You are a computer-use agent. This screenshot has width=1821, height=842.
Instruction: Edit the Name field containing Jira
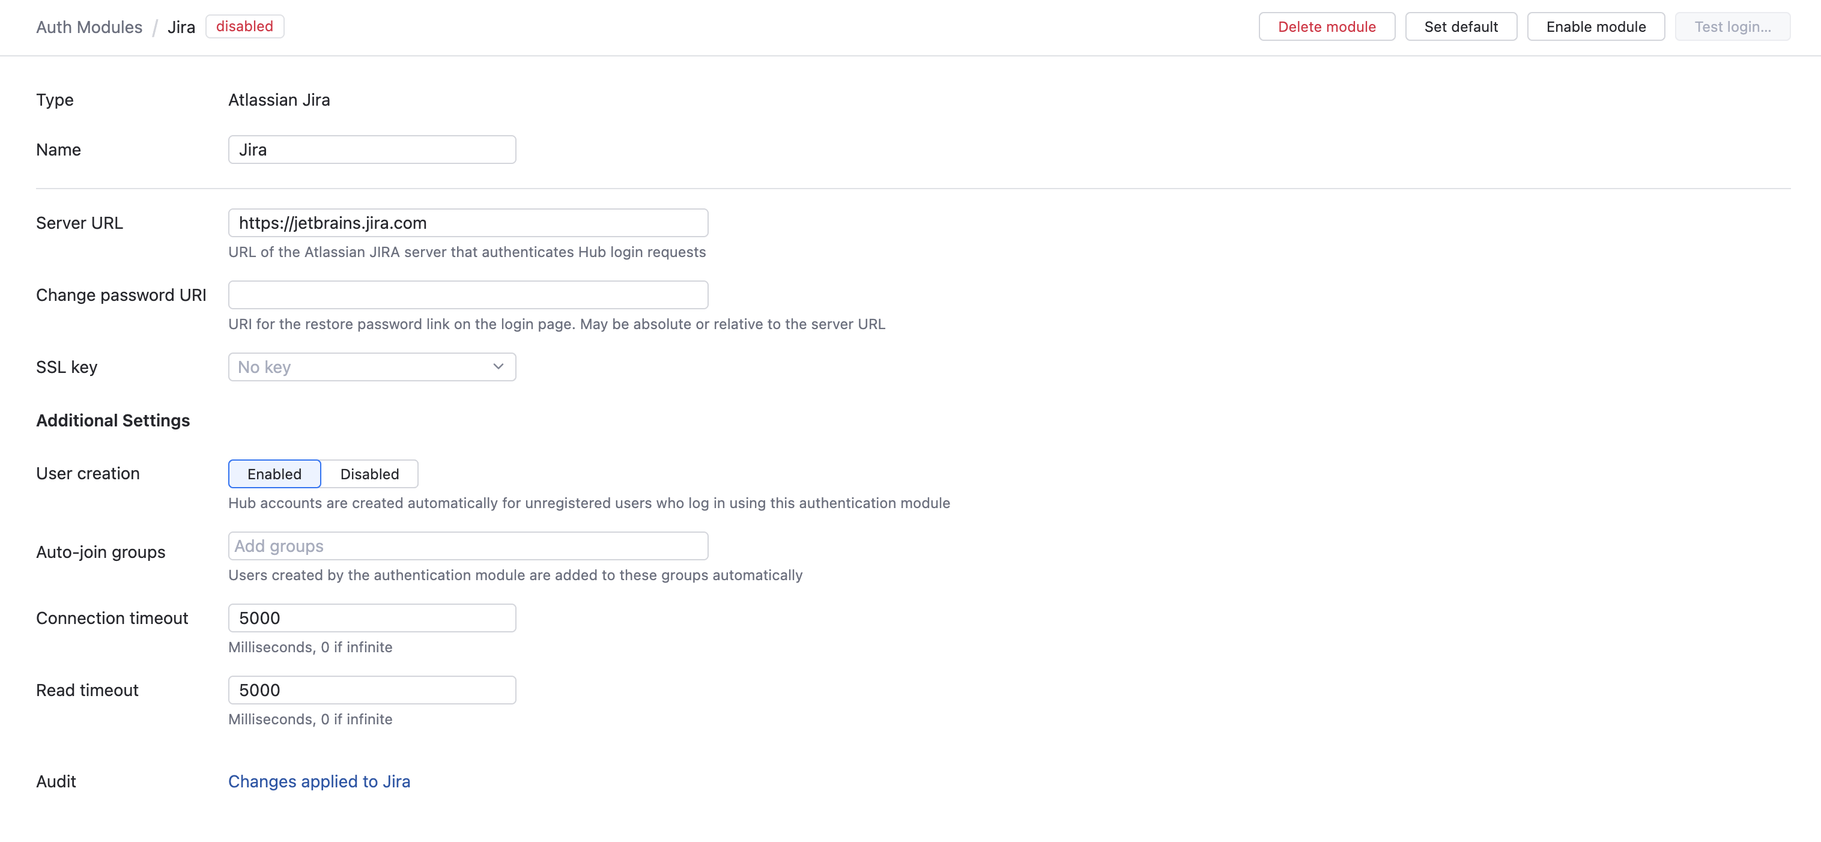point(371,149)
